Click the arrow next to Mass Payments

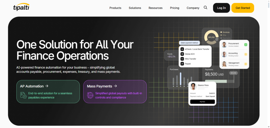coord(115,86)
